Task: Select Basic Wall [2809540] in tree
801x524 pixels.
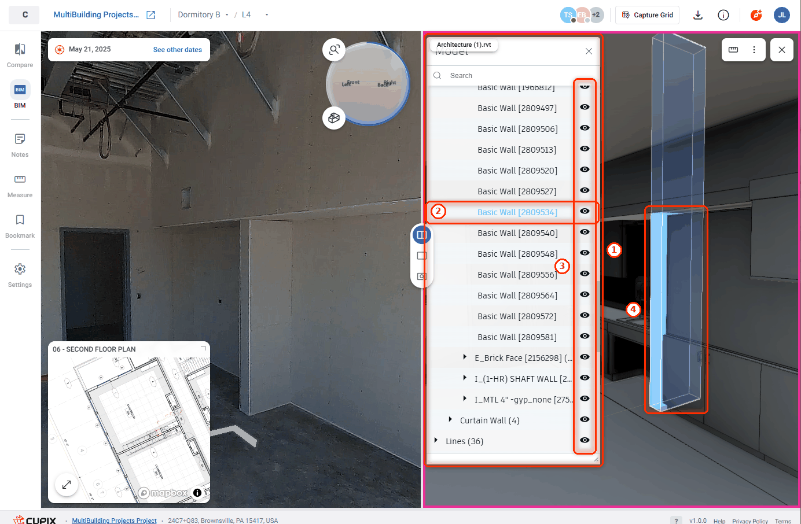Action: [x=517, y=233]
